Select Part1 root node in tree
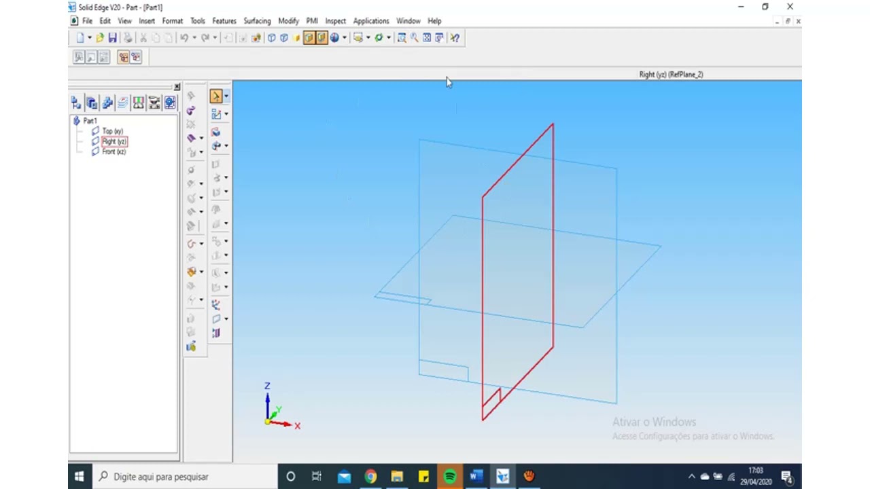 pos(90,121)
